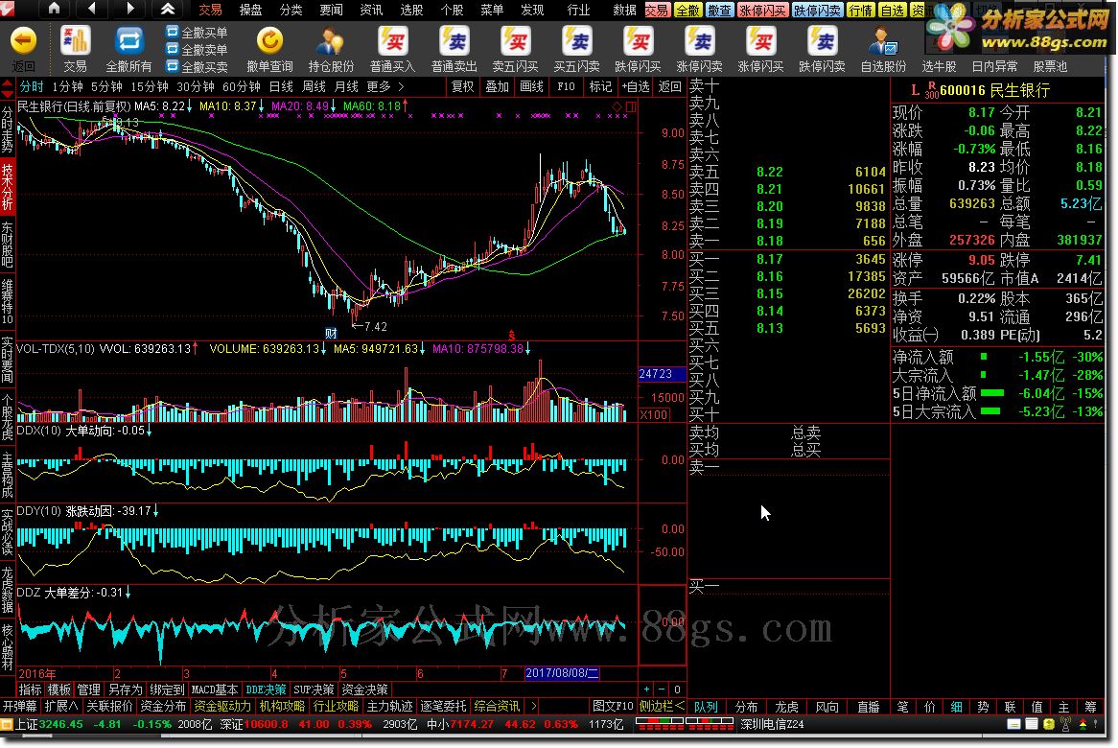Viewport: 1118px width, 748px height.
Task: Add stock with +自选 button
Action: pos(636,86)
